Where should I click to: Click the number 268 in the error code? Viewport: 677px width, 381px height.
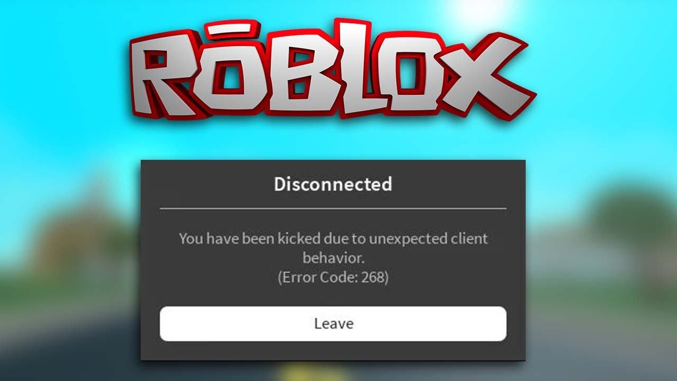(x=374, y=277)
